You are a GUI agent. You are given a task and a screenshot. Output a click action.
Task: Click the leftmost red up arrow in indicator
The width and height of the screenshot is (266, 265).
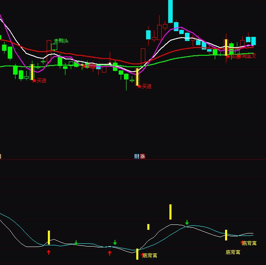(49, 252)
